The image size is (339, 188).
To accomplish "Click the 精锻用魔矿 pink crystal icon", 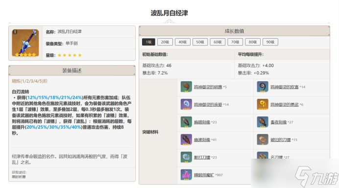I will [x=186, y=175].
